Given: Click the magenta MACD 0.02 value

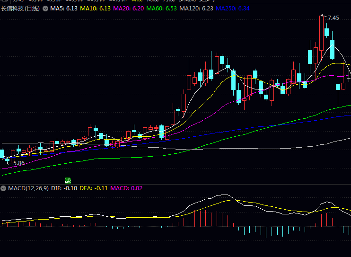Looking at the screenshot, I should tap(126, 188).
